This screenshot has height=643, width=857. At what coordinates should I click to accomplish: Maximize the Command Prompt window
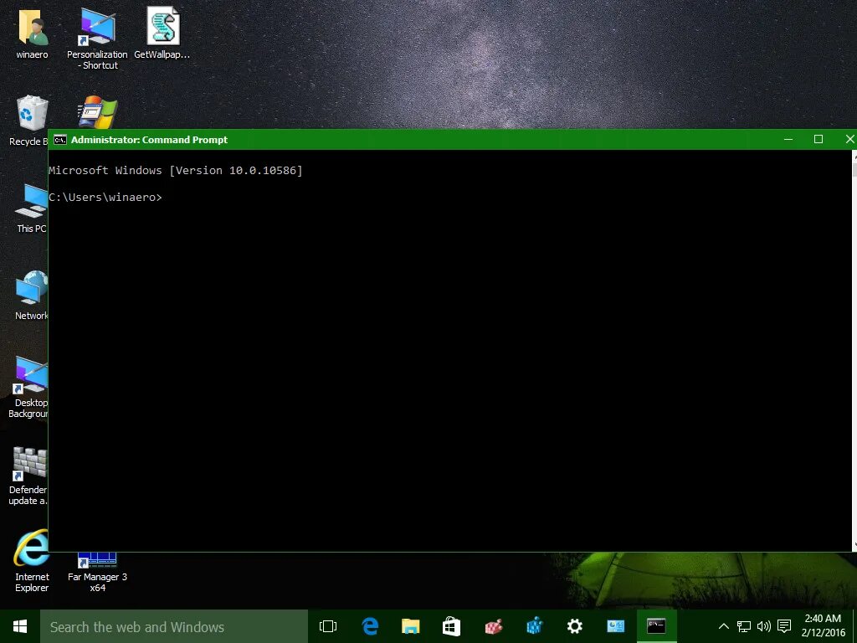819,140
